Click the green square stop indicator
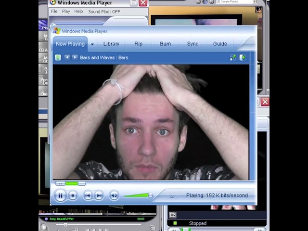Viewport: 308px width, 231px height. (175, 223)
